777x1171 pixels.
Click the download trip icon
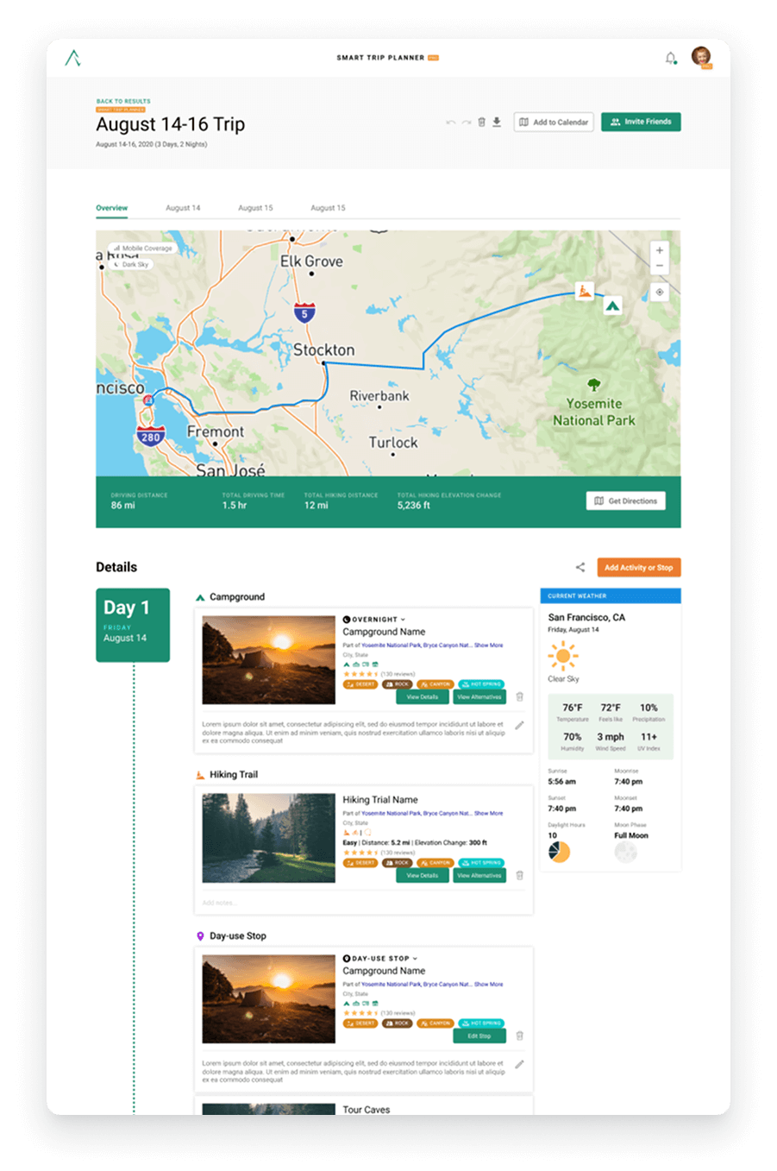tap(497, 123)
